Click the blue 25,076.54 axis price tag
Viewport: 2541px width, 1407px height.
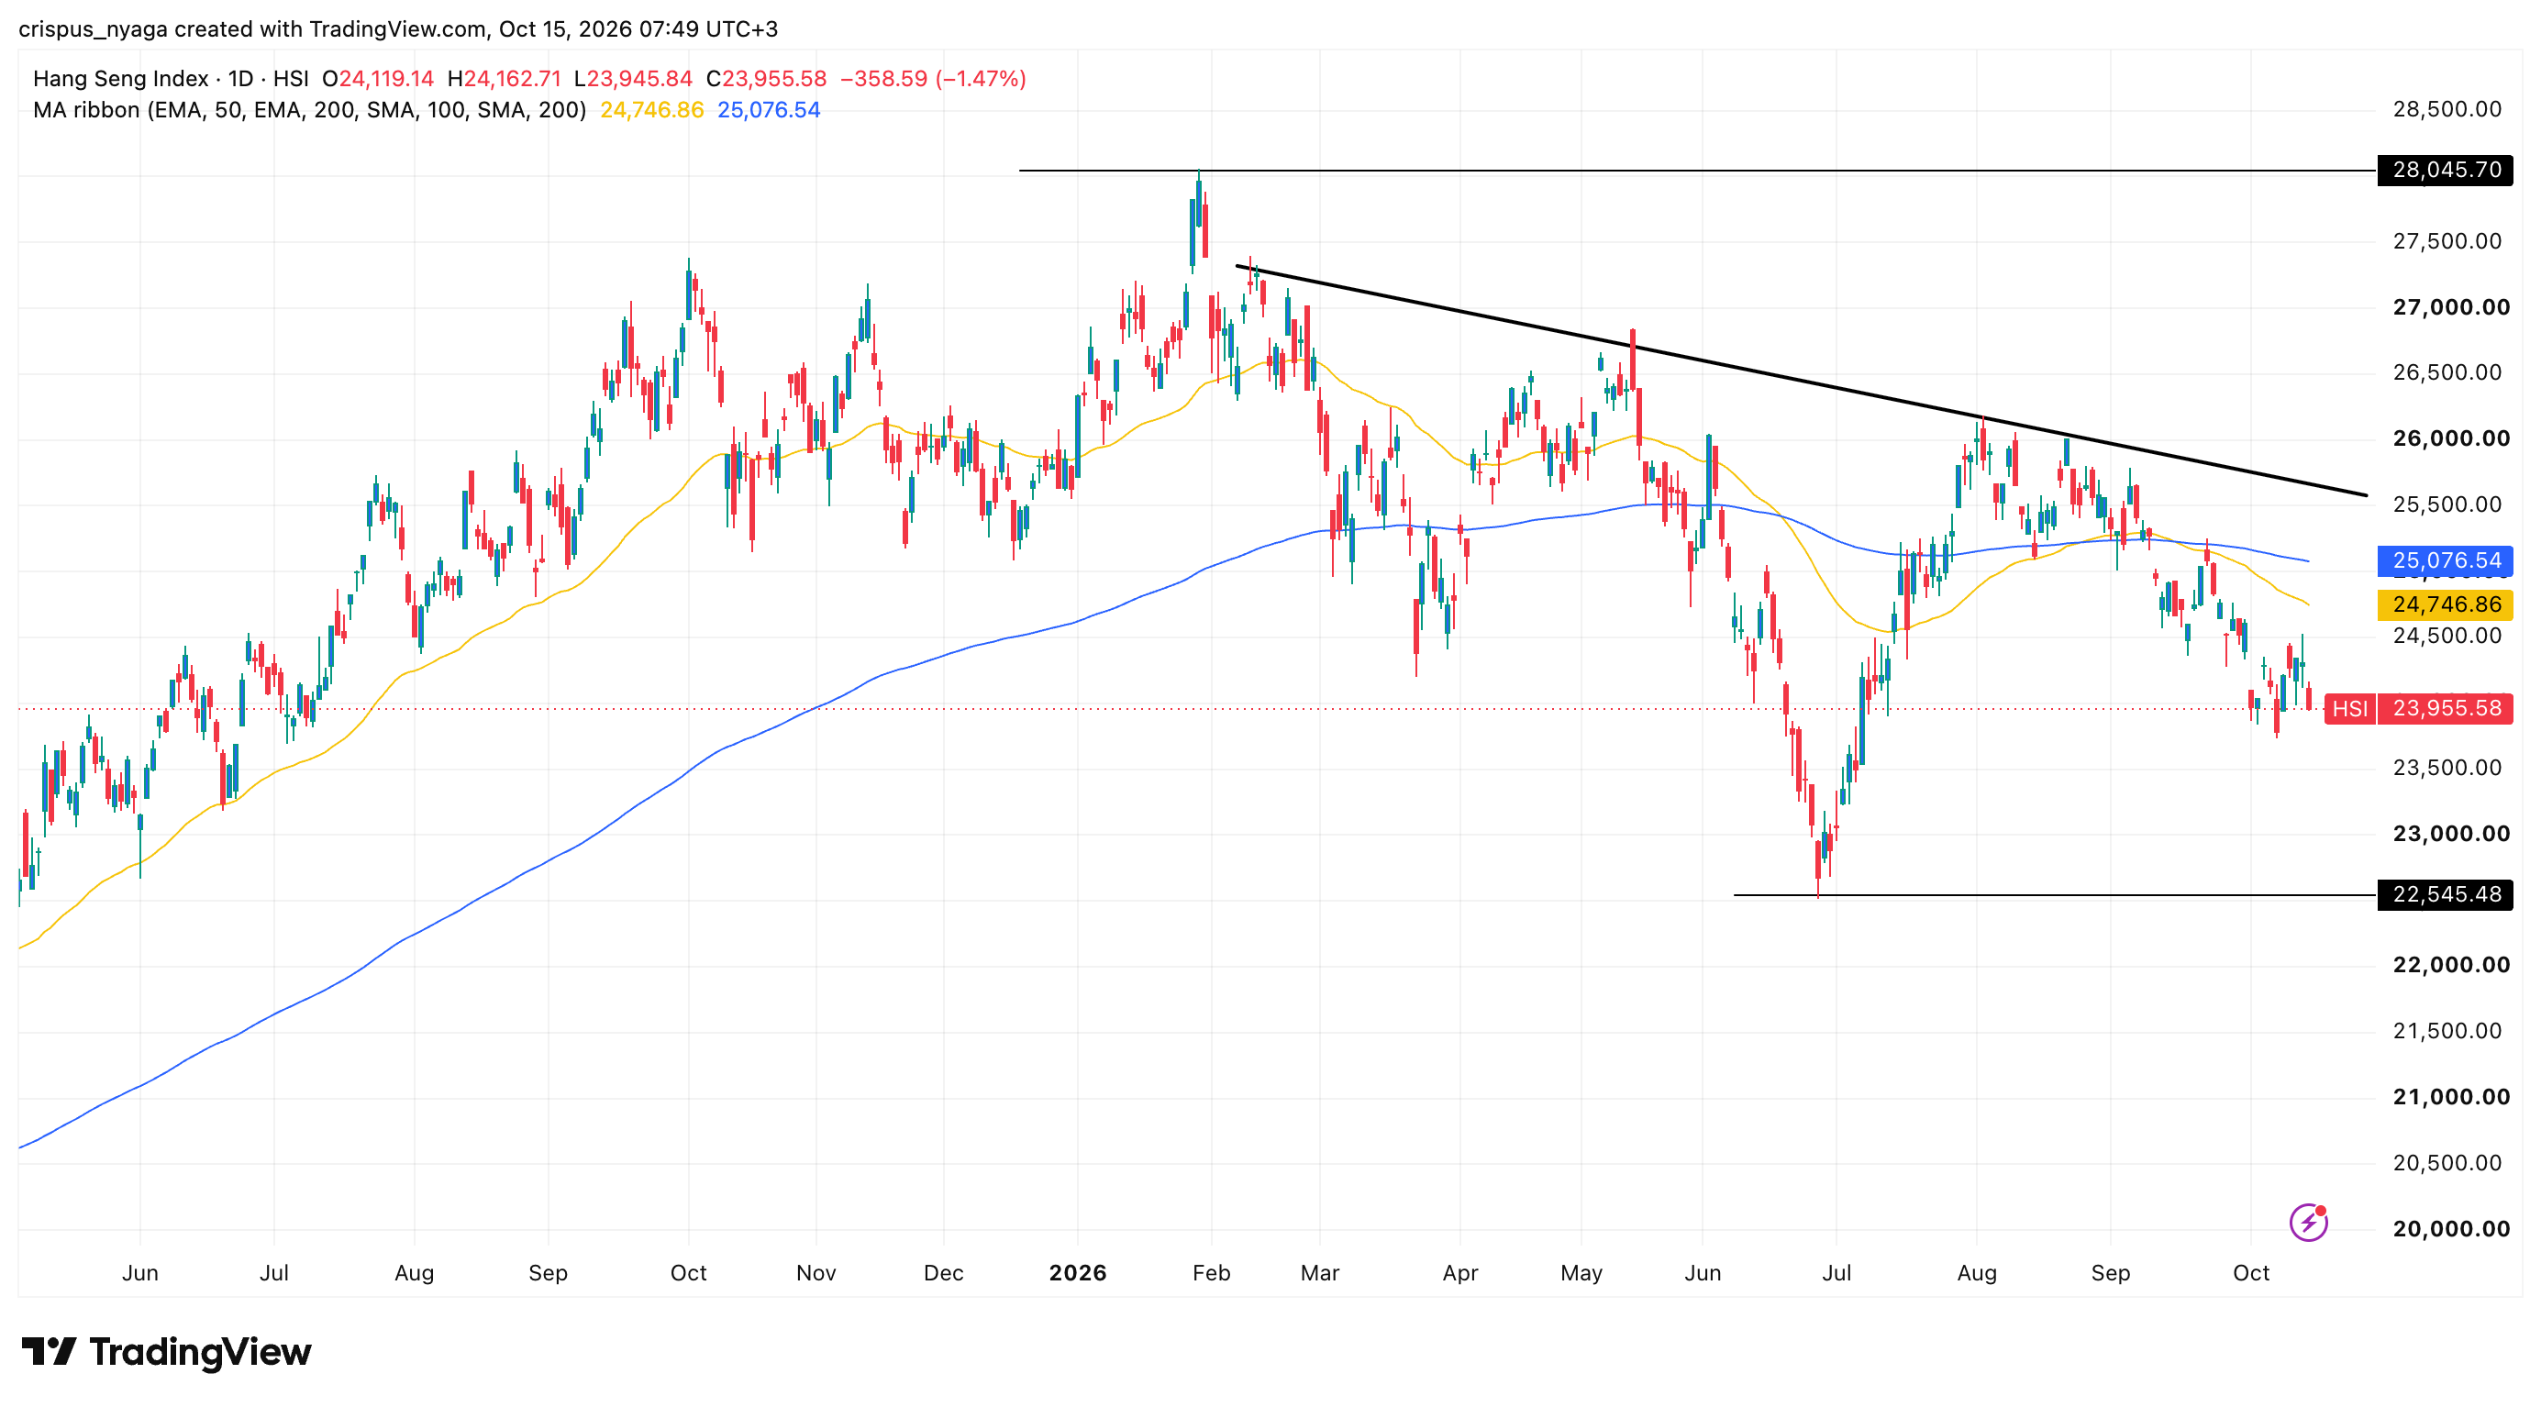tap(2446, 561)
